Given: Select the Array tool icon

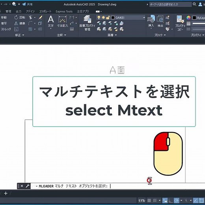Looking at the screenshot, I should [30, 29].
